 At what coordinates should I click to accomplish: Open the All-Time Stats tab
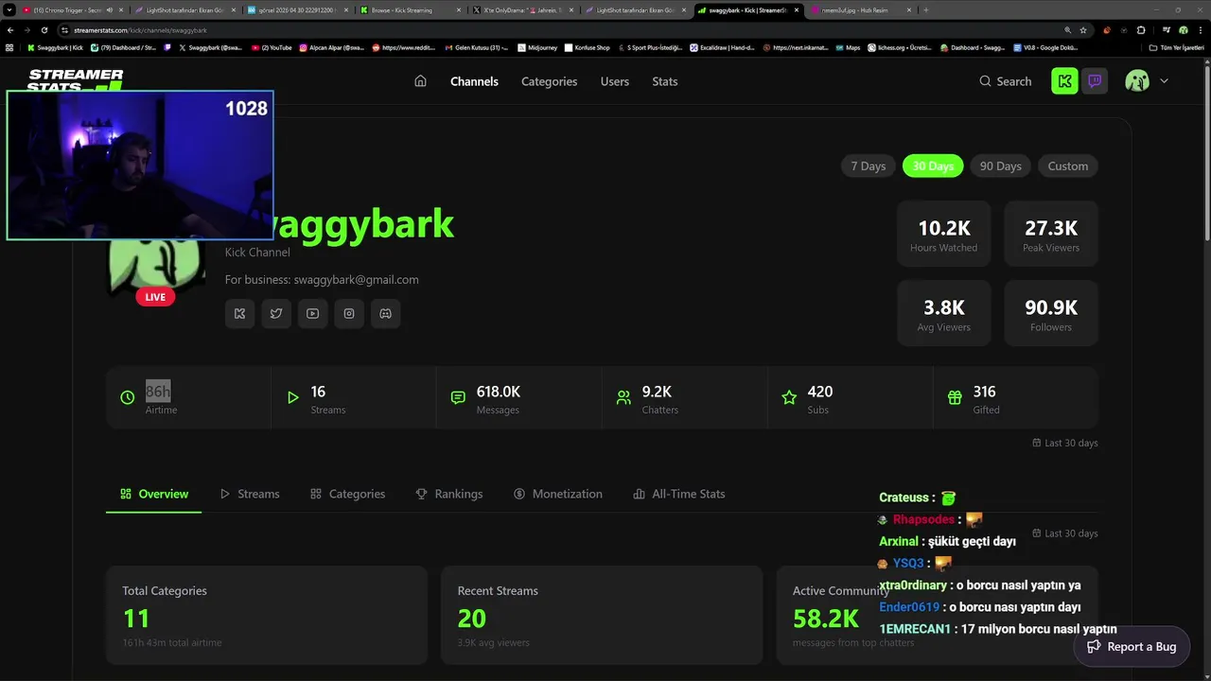[x=678, y=494]
